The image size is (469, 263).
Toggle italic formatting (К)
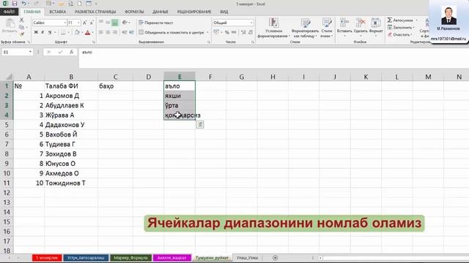point(43,32)
